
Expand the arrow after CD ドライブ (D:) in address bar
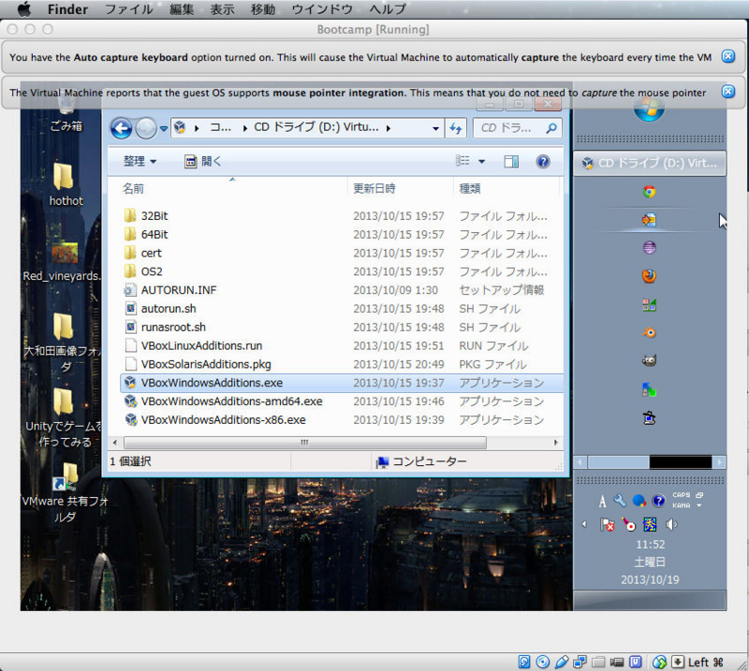pos(389,128)
